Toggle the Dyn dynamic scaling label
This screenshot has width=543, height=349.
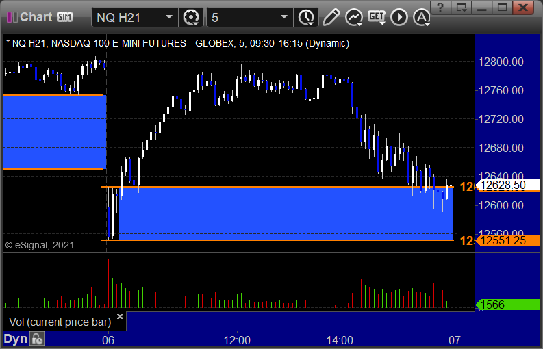coord(15,339)
